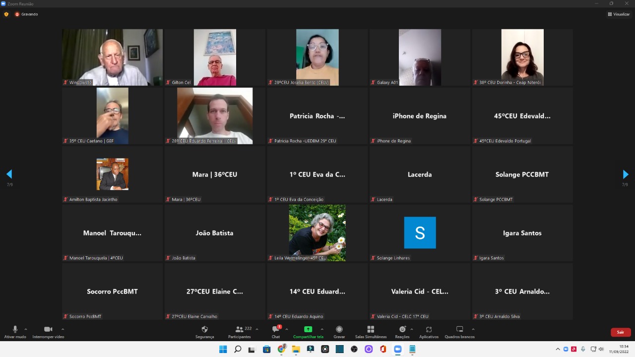Open the Aplicativos button
Screen dimensions: 635x357
(x=429, y=332)
